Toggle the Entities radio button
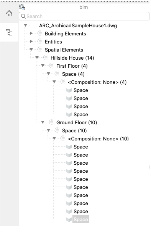Screen dimensions: 151x232 point(40,42)
